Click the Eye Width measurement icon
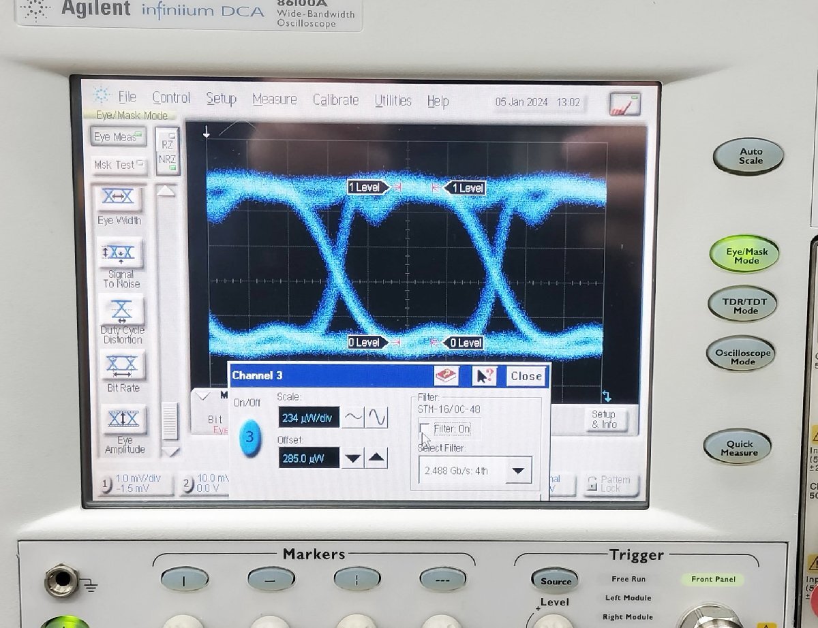This screenshot has width=818, height=628. pyautogui.click(x=119, y=198)
